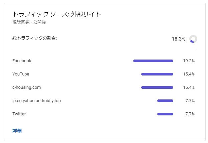The height and width of the screenshot is (143, 208).
Task: Click the c-housing.com purple bar
Action: [x=157, y=87]
